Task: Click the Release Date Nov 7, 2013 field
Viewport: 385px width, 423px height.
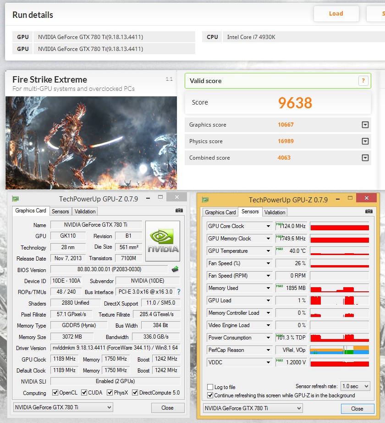Action: 68,258
